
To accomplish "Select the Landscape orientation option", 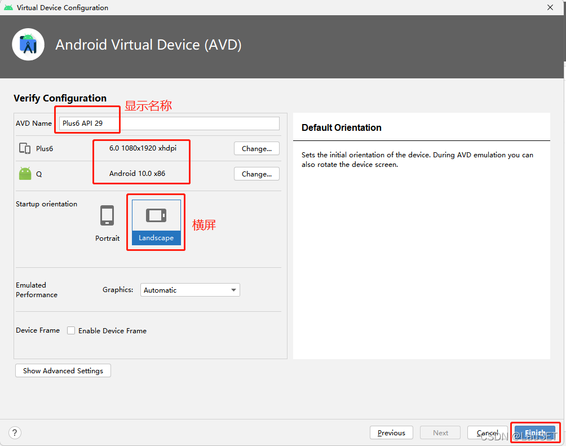I will click(156, 223).
